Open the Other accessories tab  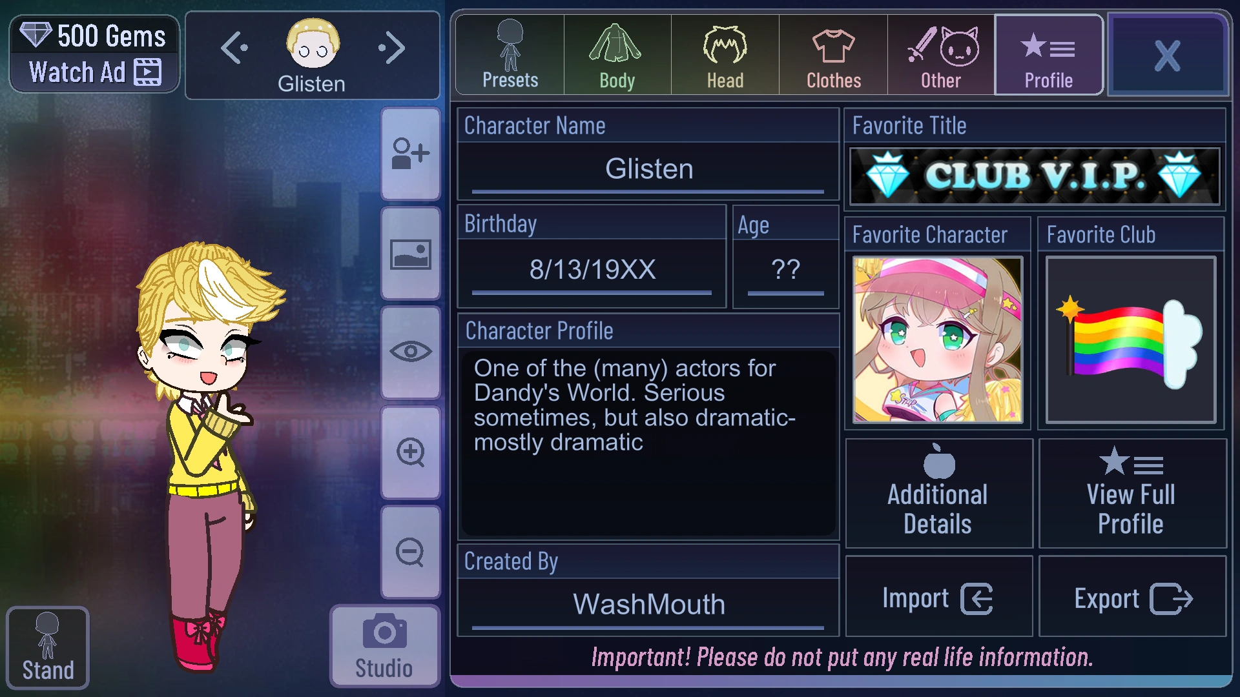pyautogui.click(x=941, y=55)
